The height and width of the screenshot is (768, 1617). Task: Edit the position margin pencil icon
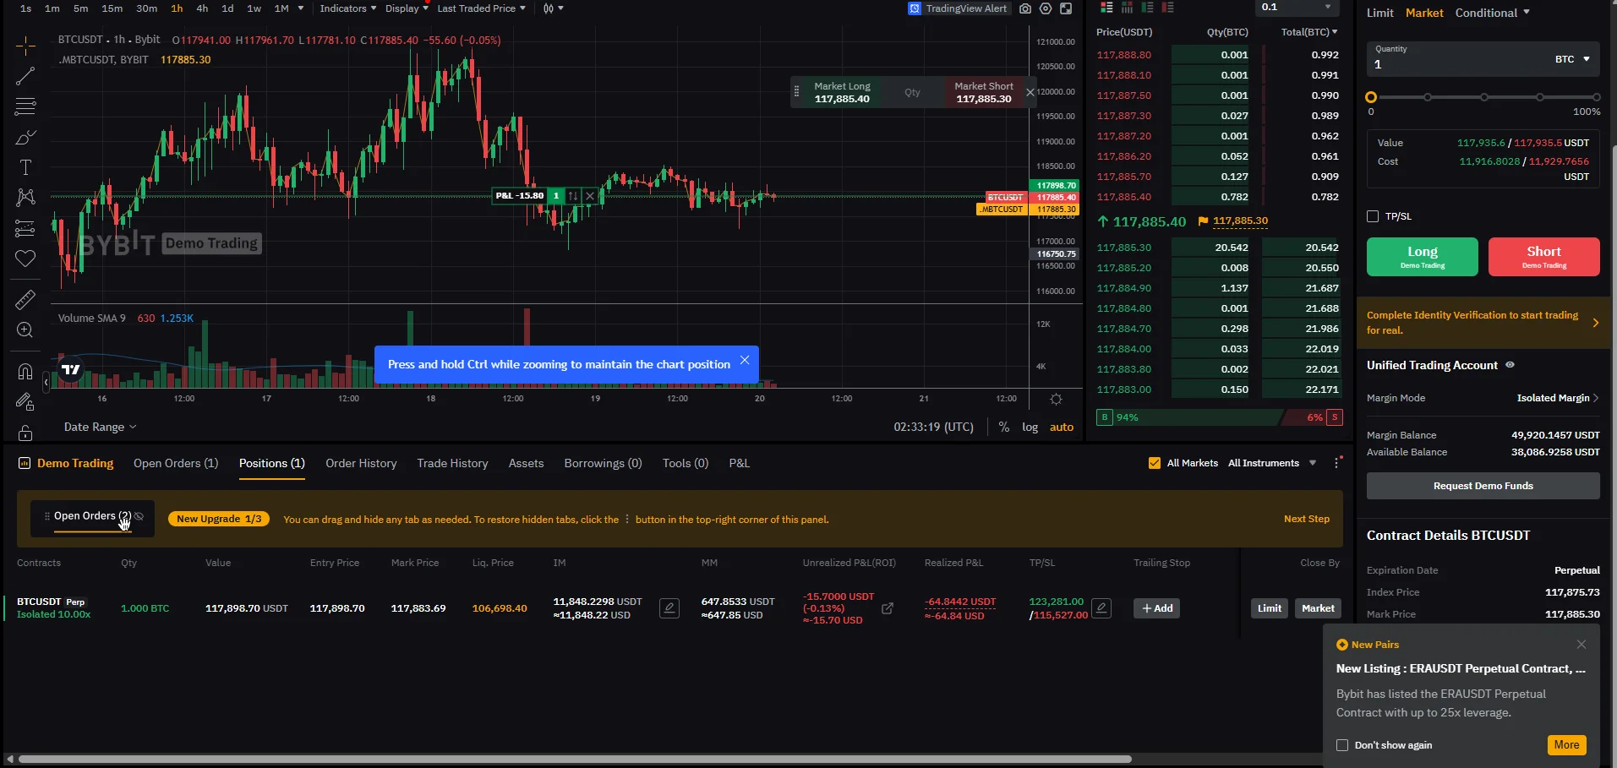coord(669,608)
